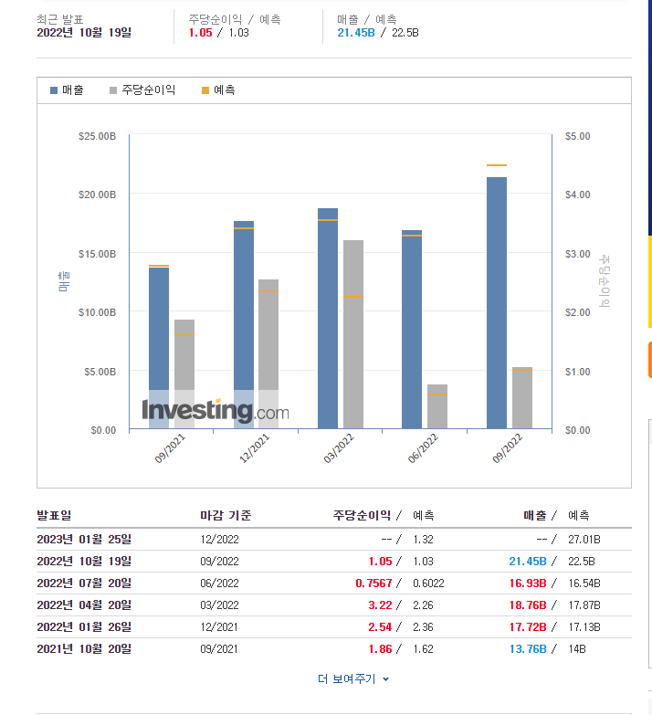The height and width of the screenshot is (715, 652).
Task: Click EPS value 3.22 in the table
Action: [x=380, y=605]
